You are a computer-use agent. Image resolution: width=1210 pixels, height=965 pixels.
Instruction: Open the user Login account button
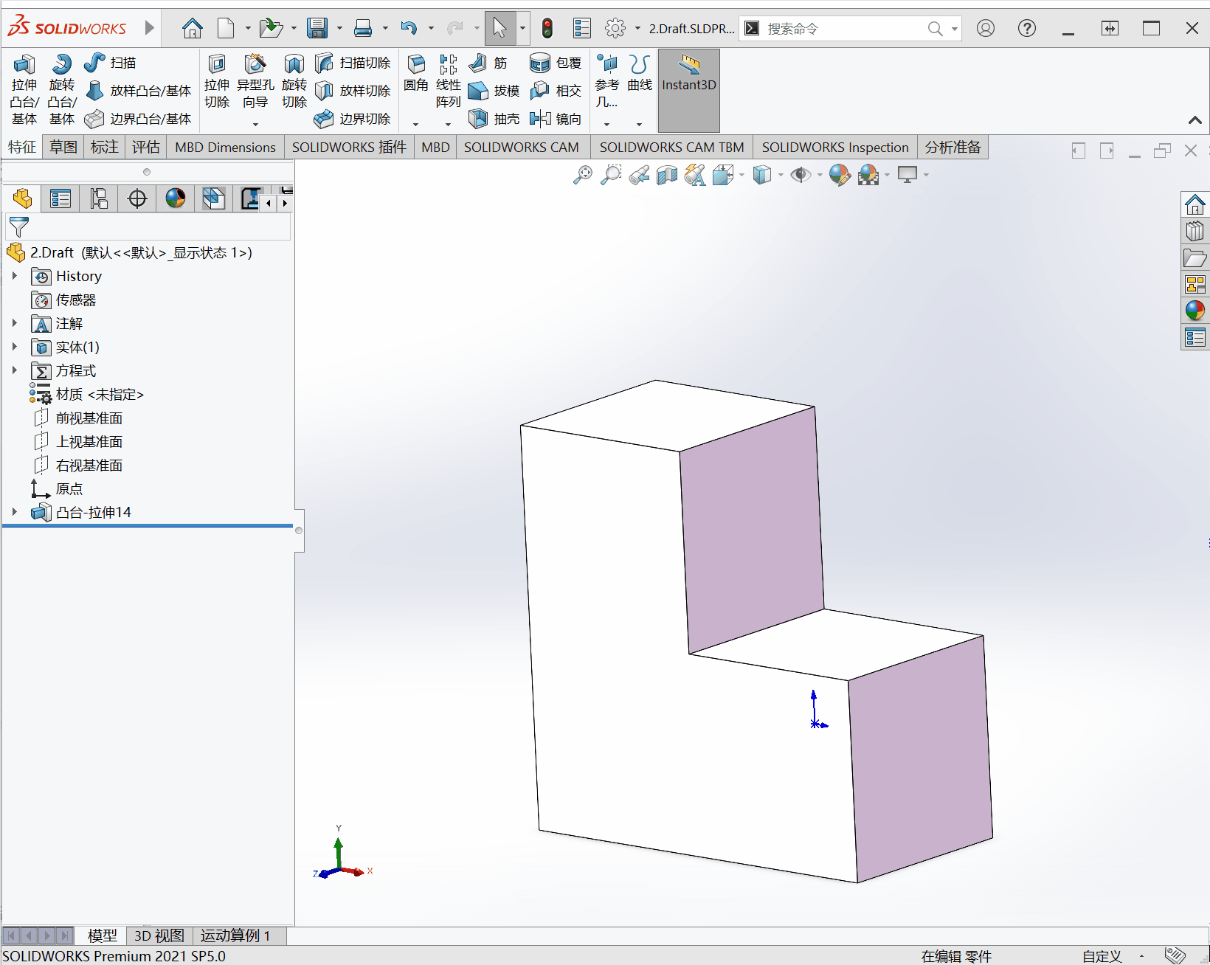pyautogui.click(x=986, y=28)
